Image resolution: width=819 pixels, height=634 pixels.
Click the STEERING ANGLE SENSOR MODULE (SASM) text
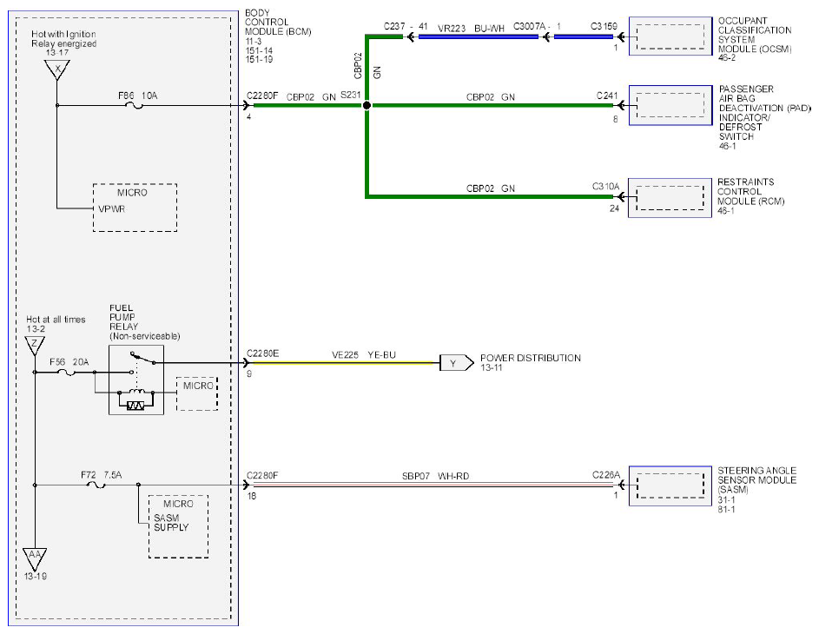(756, 480)
